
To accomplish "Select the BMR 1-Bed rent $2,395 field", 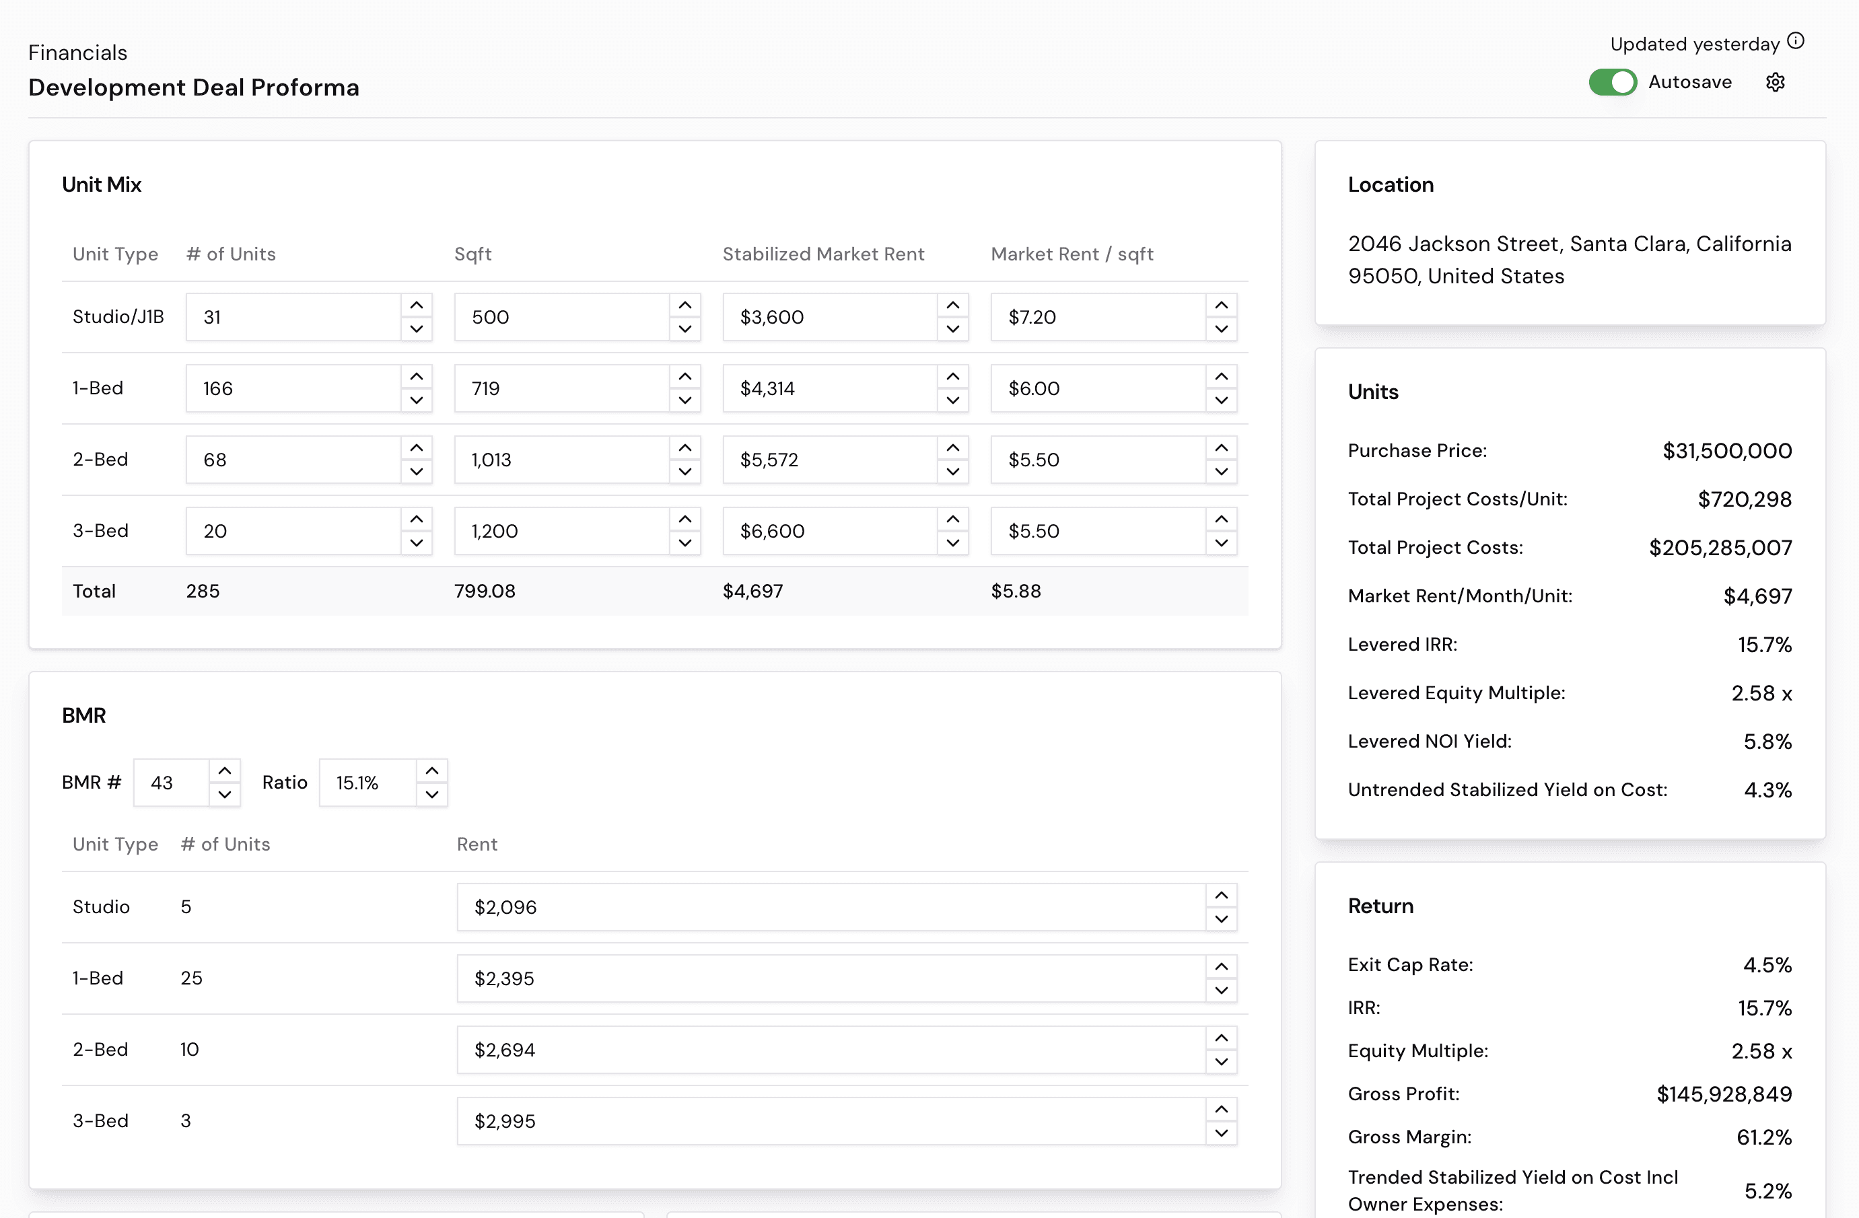I will point(832,978).
